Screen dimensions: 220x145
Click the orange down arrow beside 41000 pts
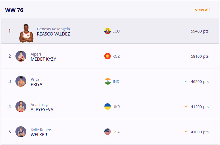[x=186, y=132]
